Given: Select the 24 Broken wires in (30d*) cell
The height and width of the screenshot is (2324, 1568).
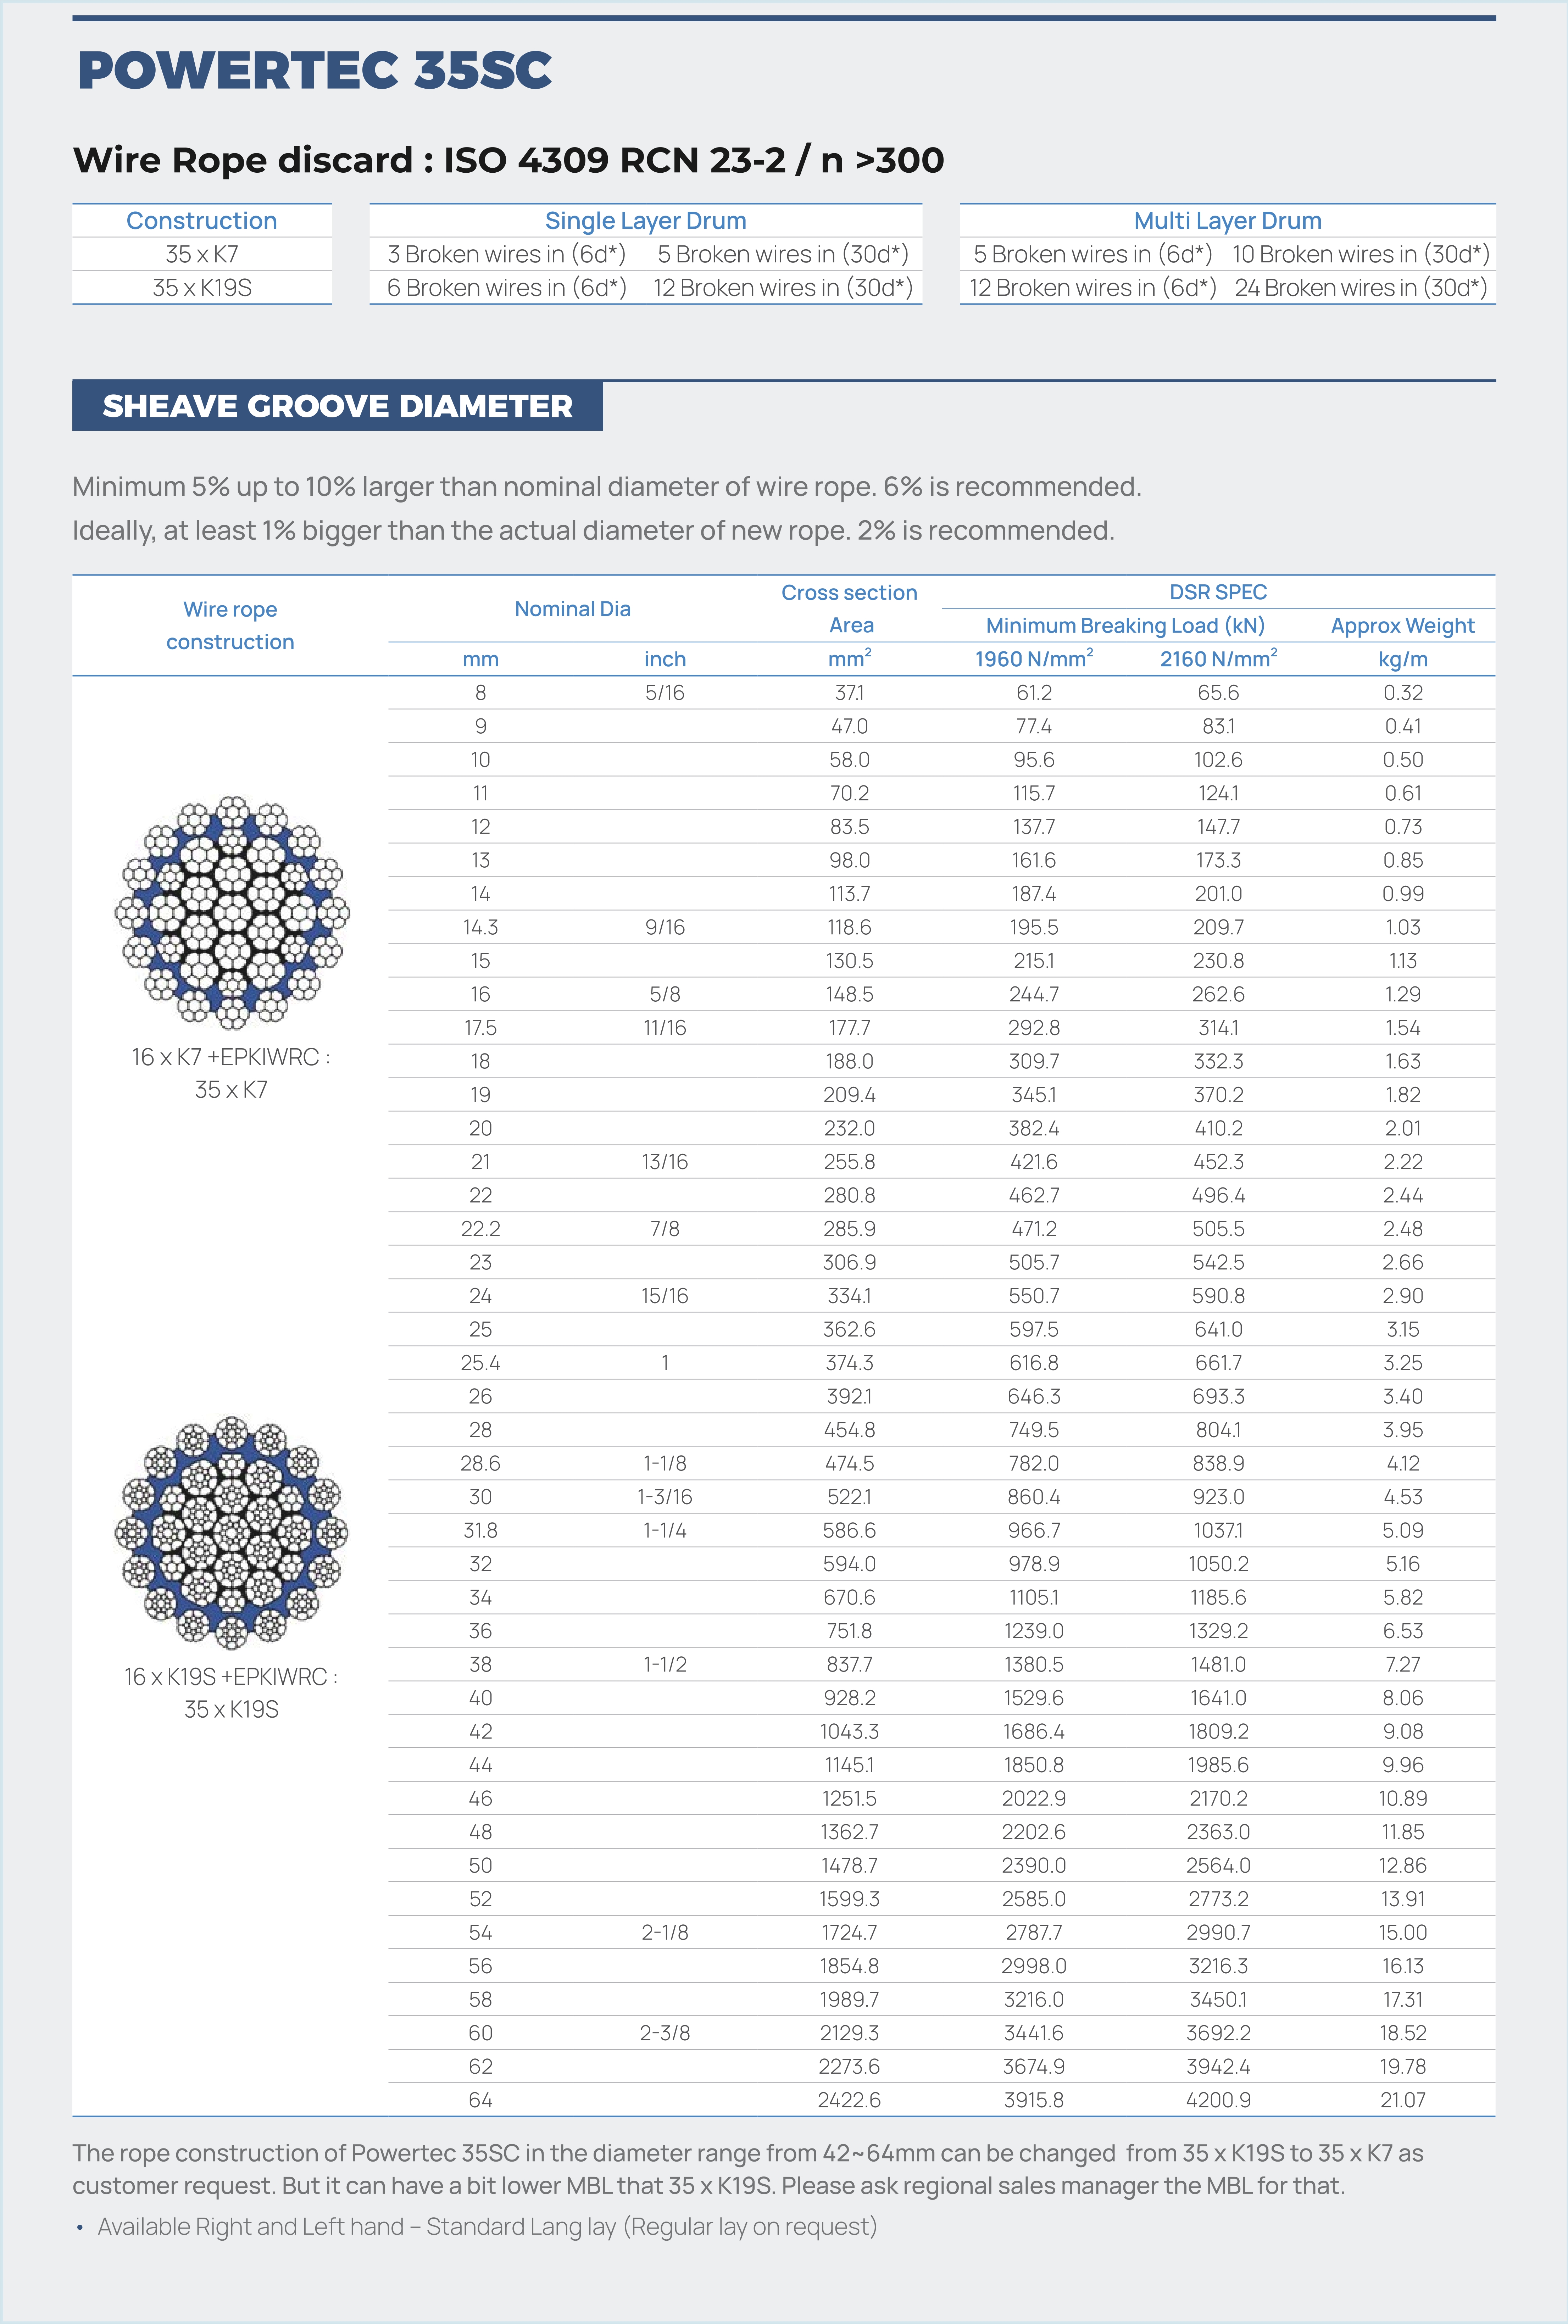Looking at the screenshot, I should click(1360, 288).
